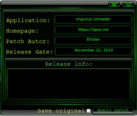Click the Apply patch button

[x=113, y=110]
